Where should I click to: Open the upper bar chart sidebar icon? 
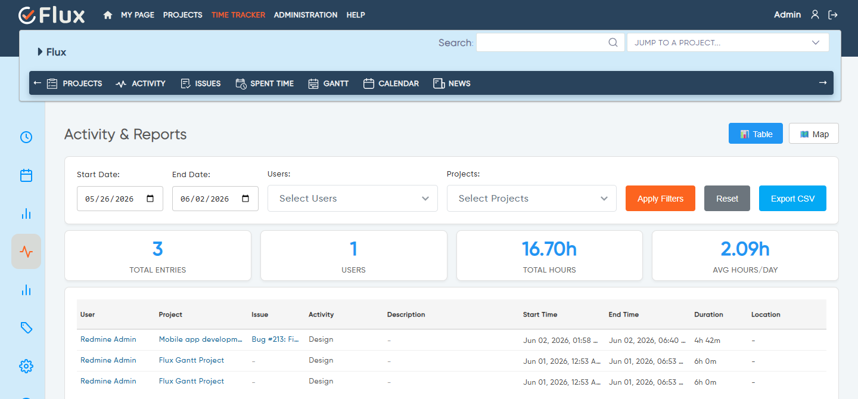26,214
